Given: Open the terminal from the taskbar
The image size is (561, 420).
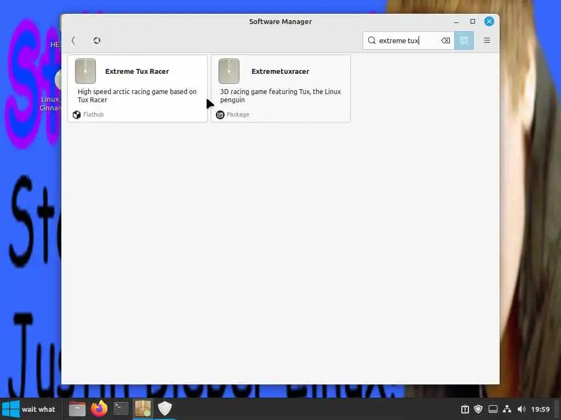Looking at the screenshot, I should point(121,409).
